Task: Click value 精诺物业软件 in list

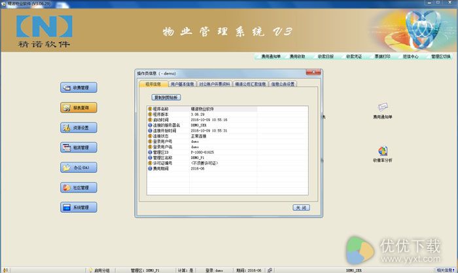Action: point(202,109)
